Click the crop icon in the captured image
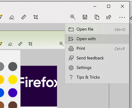This screenshot has width=132, height=108. 30,44
